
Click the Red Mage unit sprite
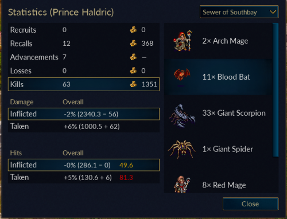[182, 185]
